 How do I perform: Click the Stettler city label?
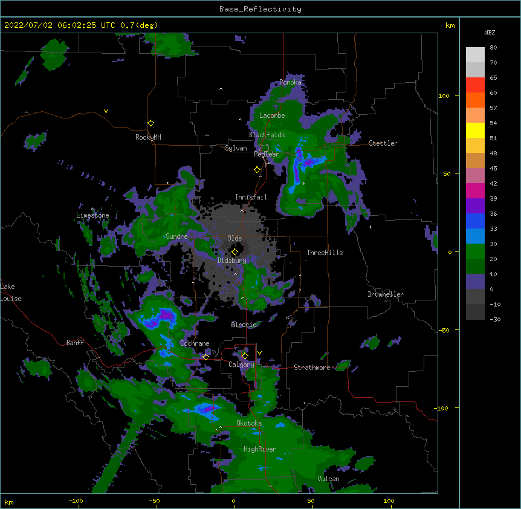383,143
